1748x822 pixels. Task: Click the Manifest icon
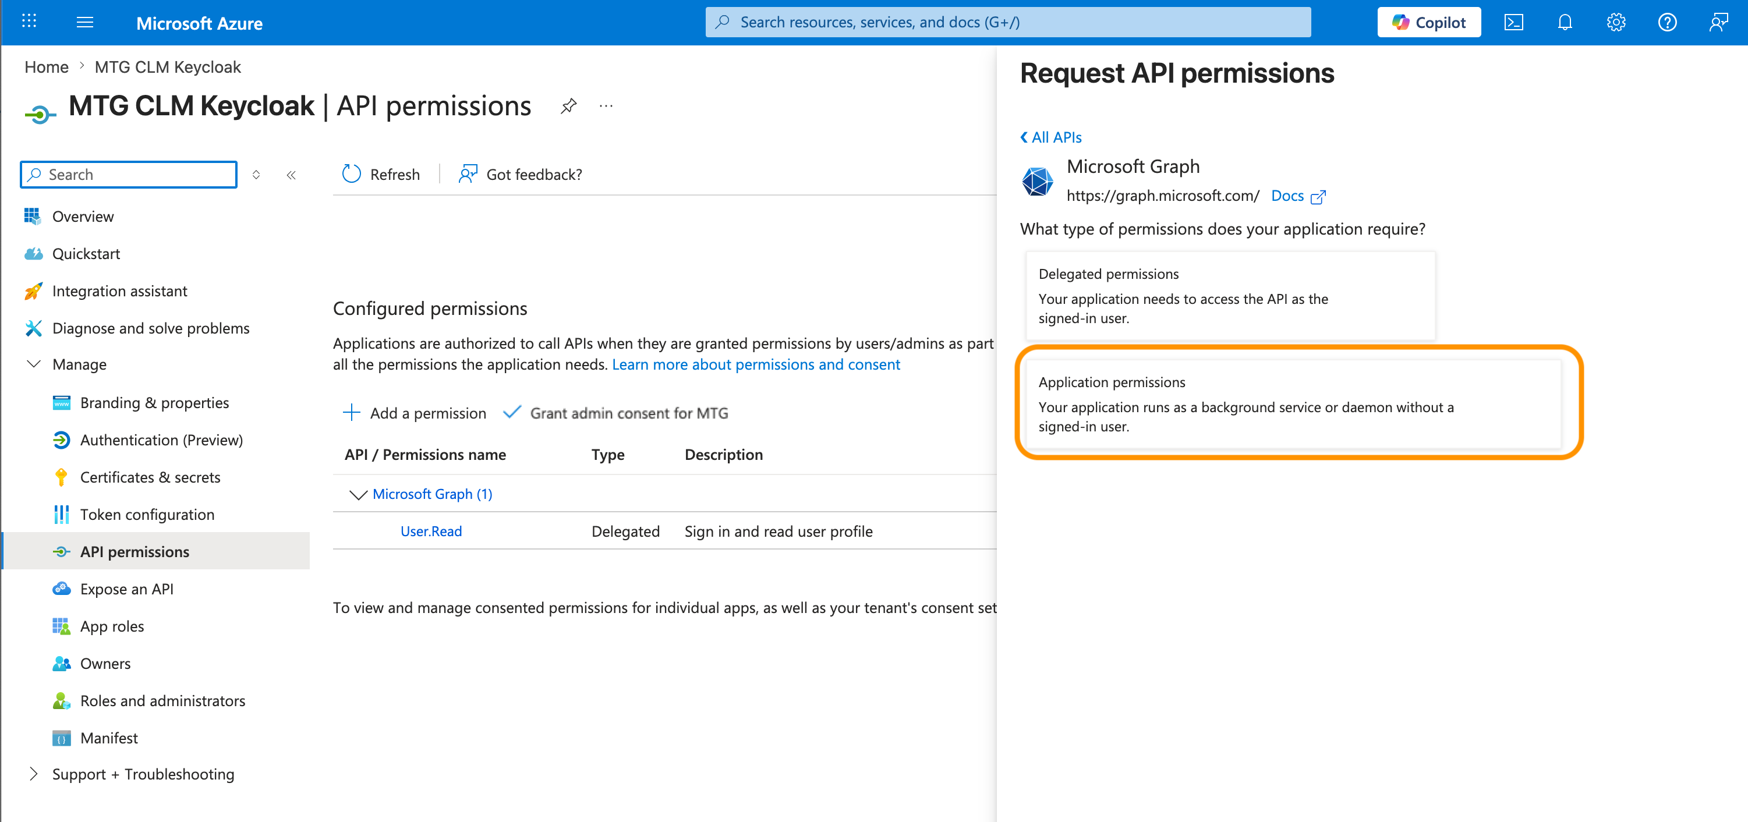pos(61,738)
